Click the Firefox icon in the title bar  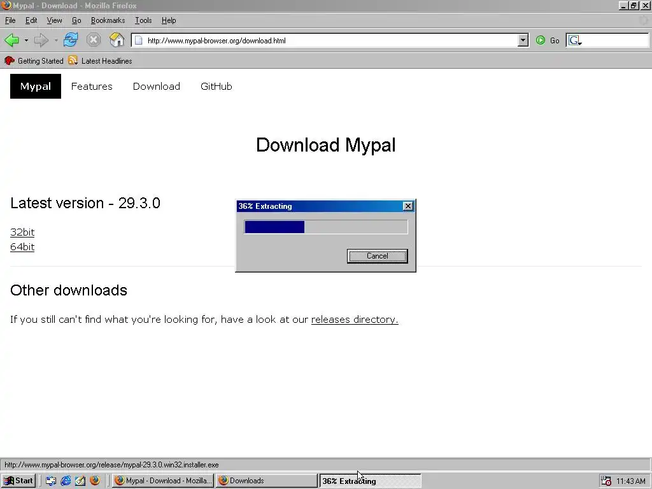(6, 5)
